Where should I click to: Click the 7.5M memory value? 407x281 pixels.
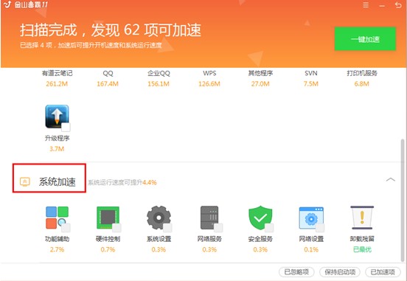point(310,84)
